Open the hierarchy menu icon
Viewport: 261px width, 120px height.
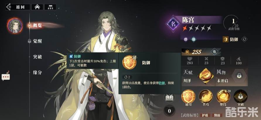50,7
